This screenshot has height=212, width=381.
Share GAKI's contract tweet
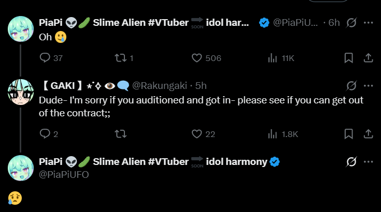point(368,134)
